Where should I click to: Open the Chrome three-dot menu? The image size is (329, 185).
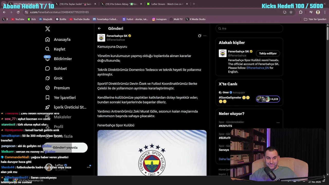[325, 12]
